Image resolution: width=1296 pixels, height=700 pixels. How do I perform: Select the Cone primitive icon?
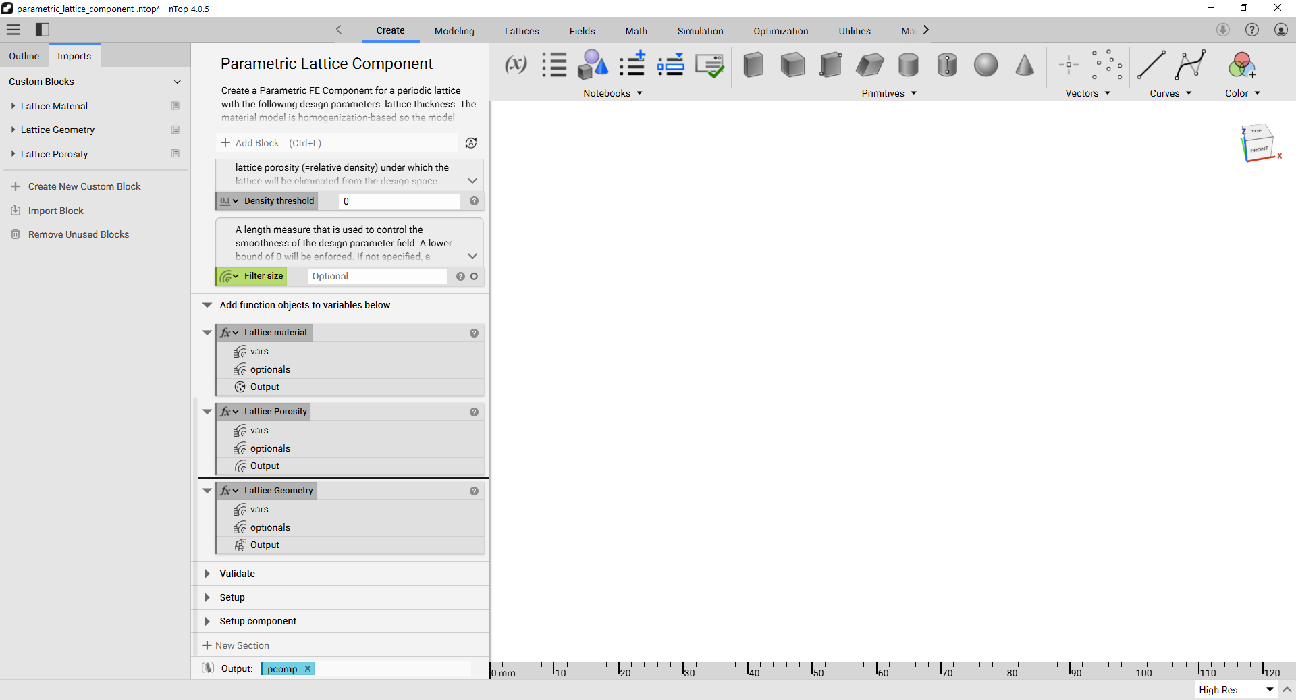pos(1025,65)
